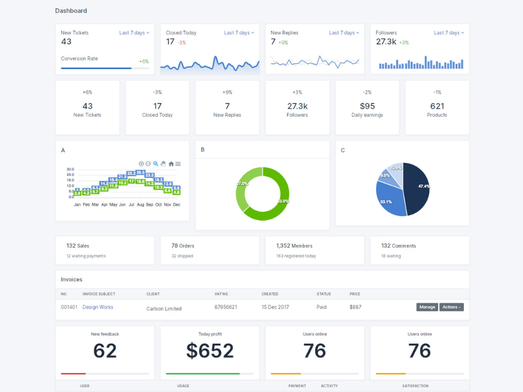Click the Dashboard page title
The width and height of the screenshot is (523, 392).
tap(71, 10)
